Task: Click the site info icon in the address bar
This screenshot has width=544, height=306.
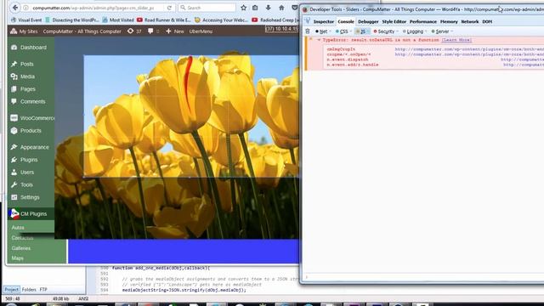Action: tap(26, 8)
